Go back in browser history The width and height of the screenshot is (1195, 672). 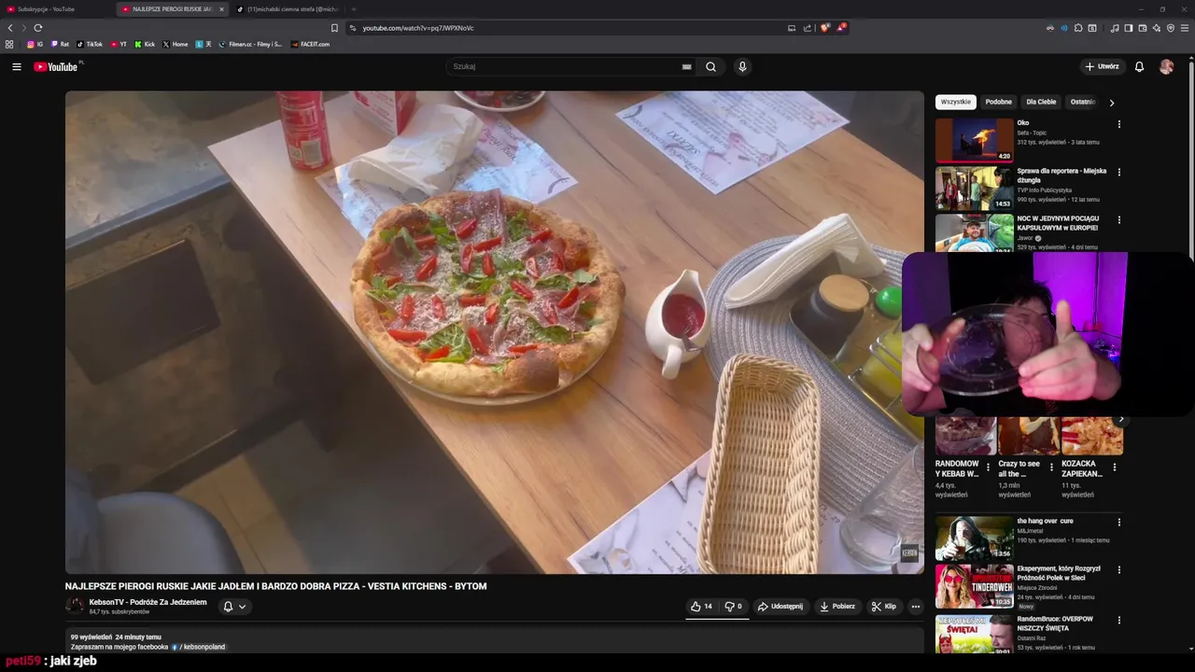(x=10, y=28)
